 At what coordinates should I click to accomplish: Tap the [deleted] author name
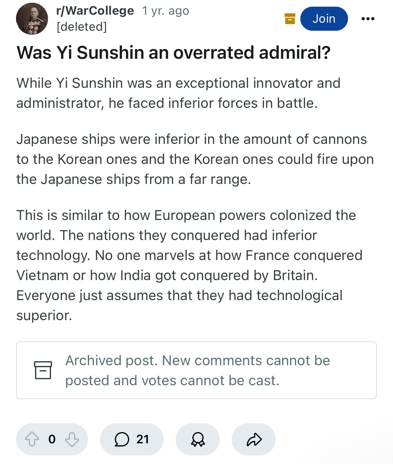click(82, 27)
